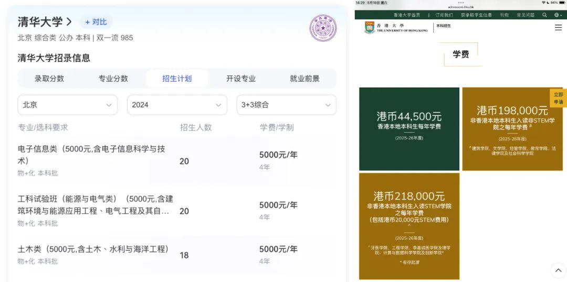The image size is (567, 282).
Task: Click the search magnifier icon on HKU page
Action: 544,15
